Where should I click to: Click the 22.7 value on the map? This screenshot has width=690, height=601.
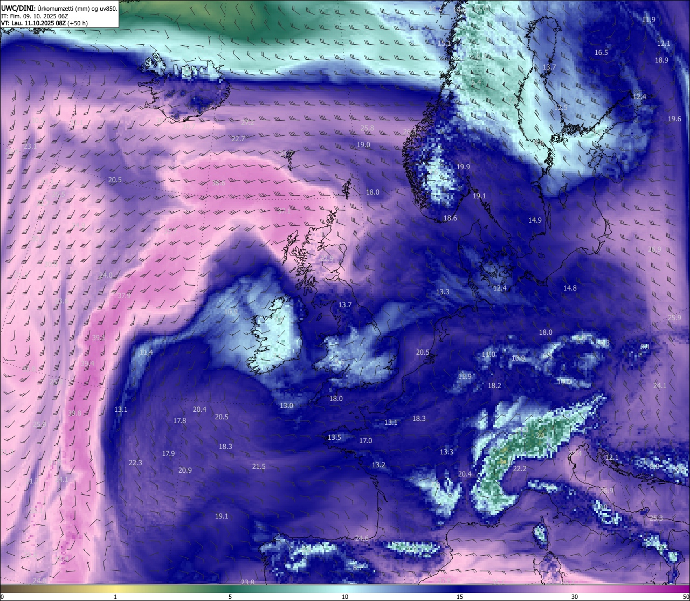(x=238, y=139)
